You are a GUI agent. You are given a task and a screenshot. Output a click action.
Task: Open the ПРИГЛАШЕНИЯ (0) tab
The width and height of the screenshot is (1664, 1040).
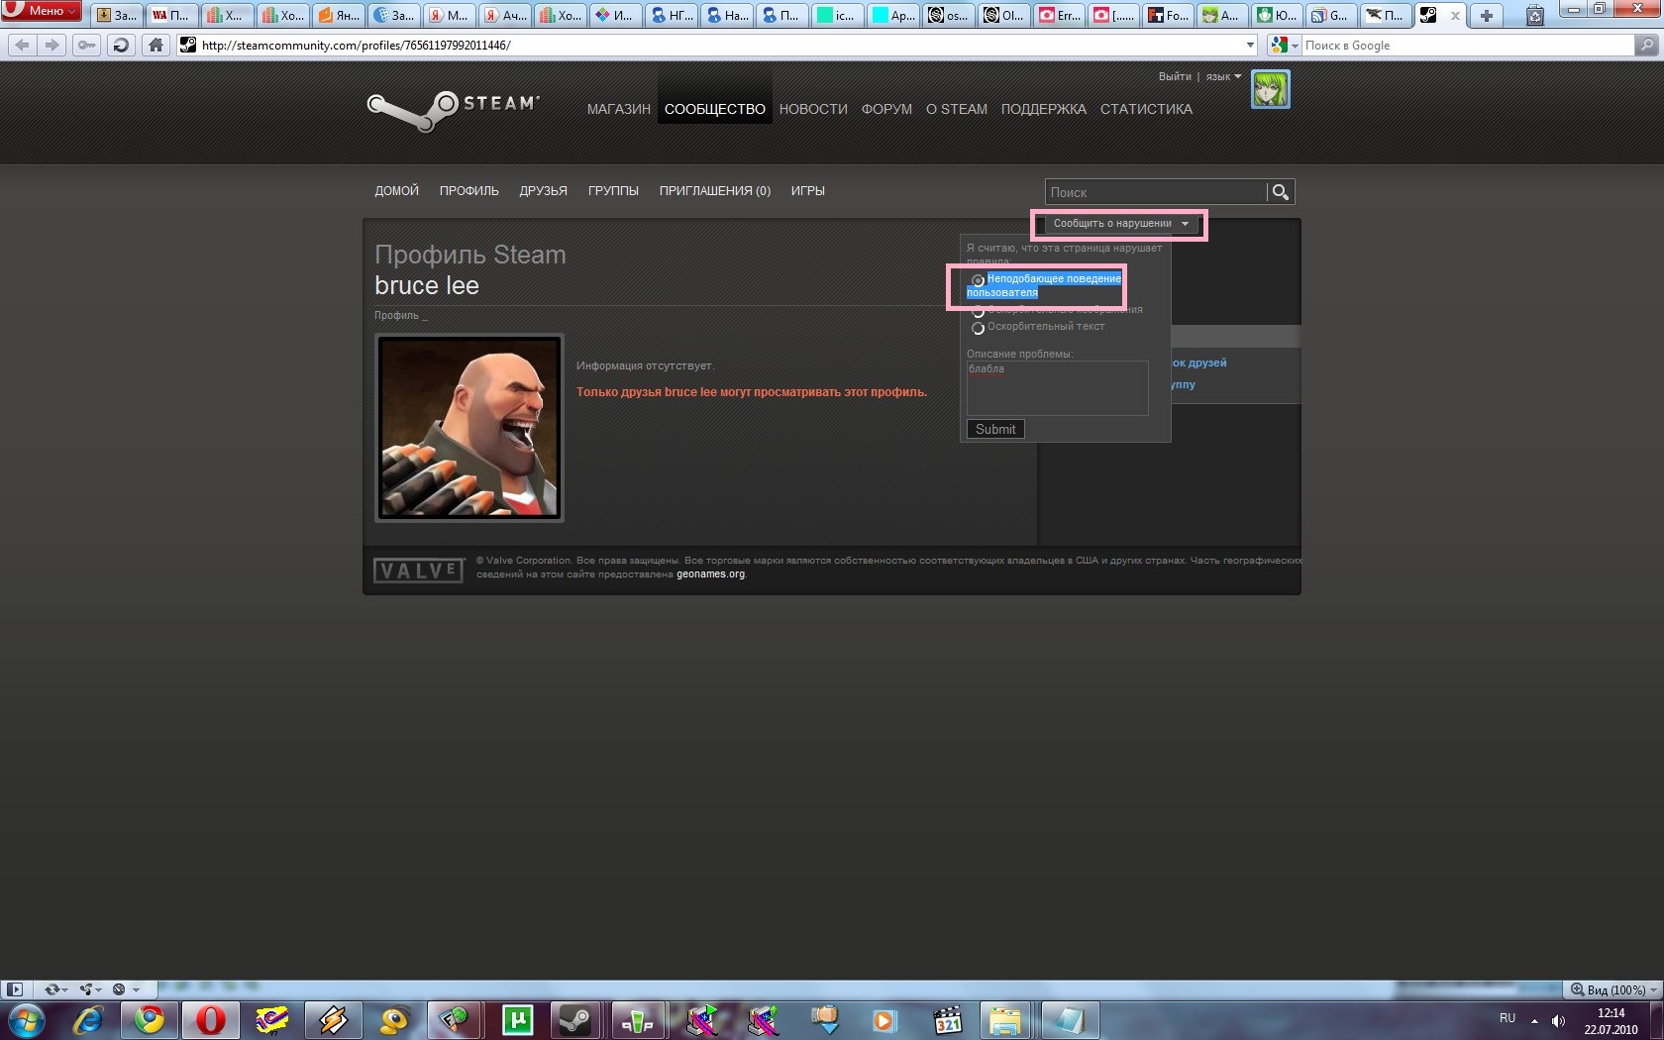pos(715,191)
